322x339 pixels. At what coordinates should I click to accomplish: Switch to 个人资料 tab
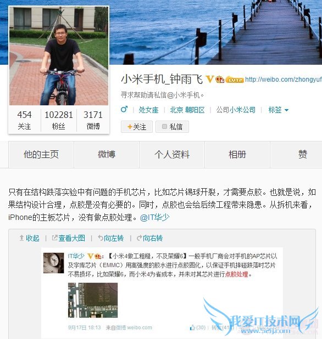[x=172, y=154]
